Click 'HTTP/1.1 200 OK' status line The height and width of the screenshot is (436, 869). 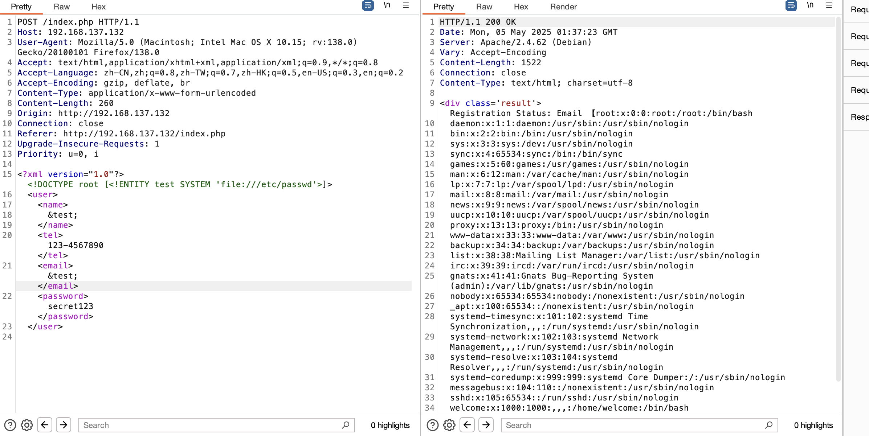click(x=478, y=22)
